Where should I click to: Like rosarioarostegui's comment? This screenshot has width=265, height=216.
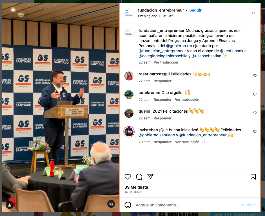[x=255, y=76]
